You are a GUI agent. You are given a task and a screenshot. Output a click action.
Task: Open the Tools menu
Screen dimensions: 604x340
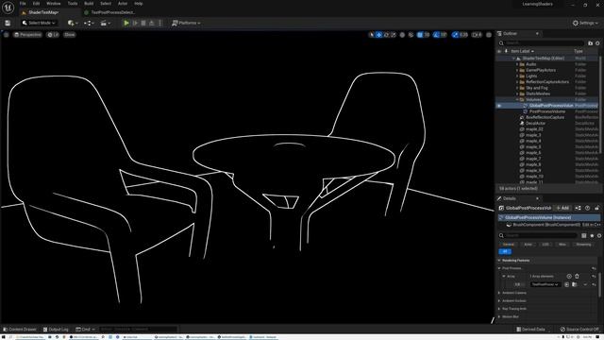(73, 4)
